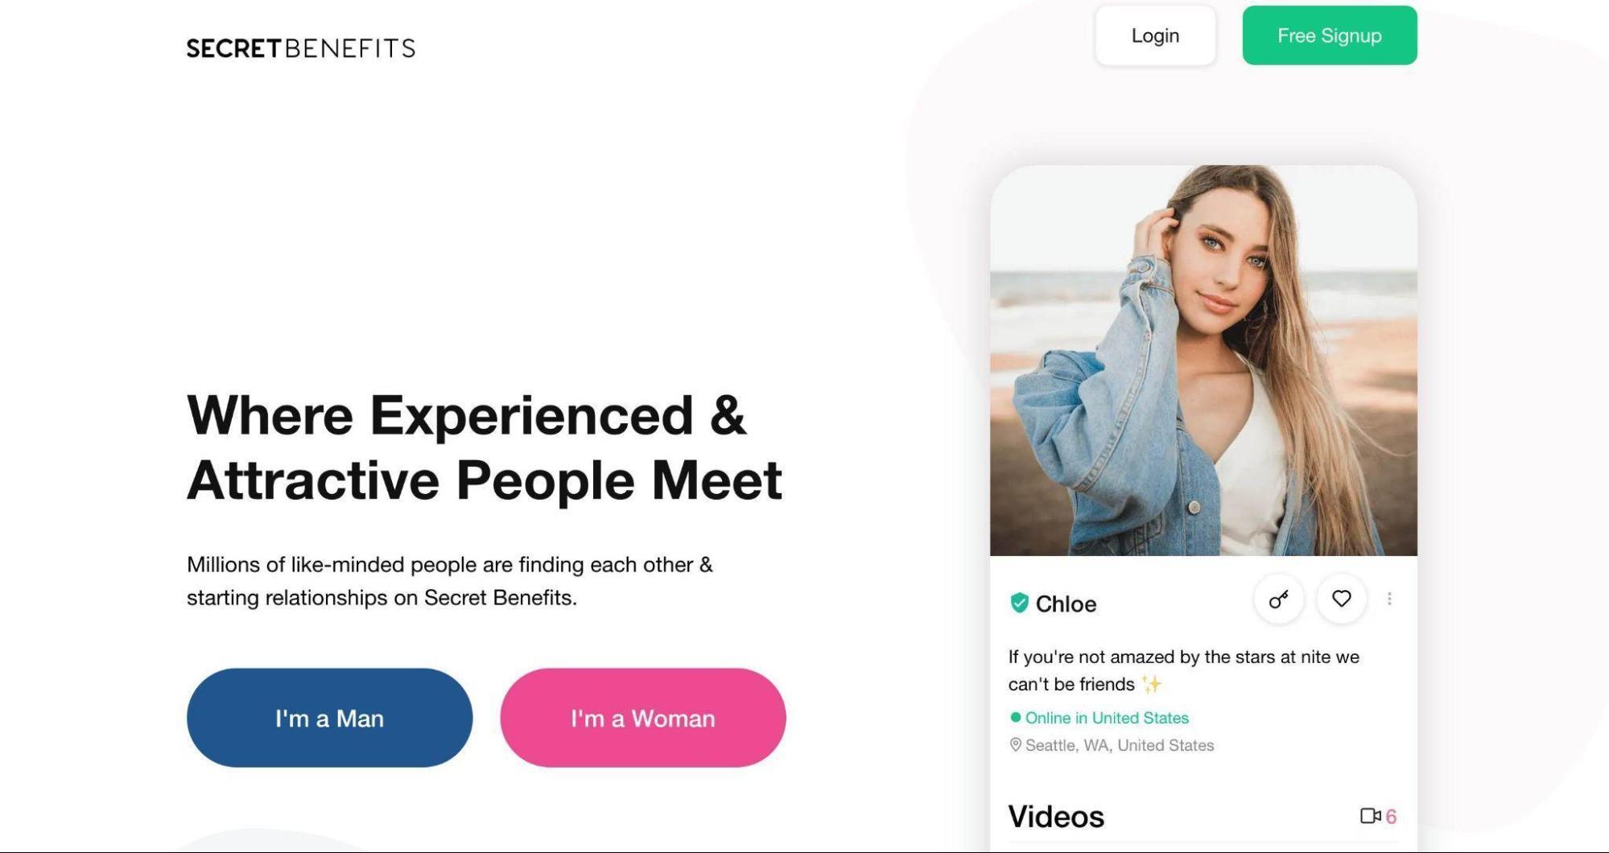
Task: Click the Chloe profile name
Action: pyautogui.click(x=1066, y=604)
